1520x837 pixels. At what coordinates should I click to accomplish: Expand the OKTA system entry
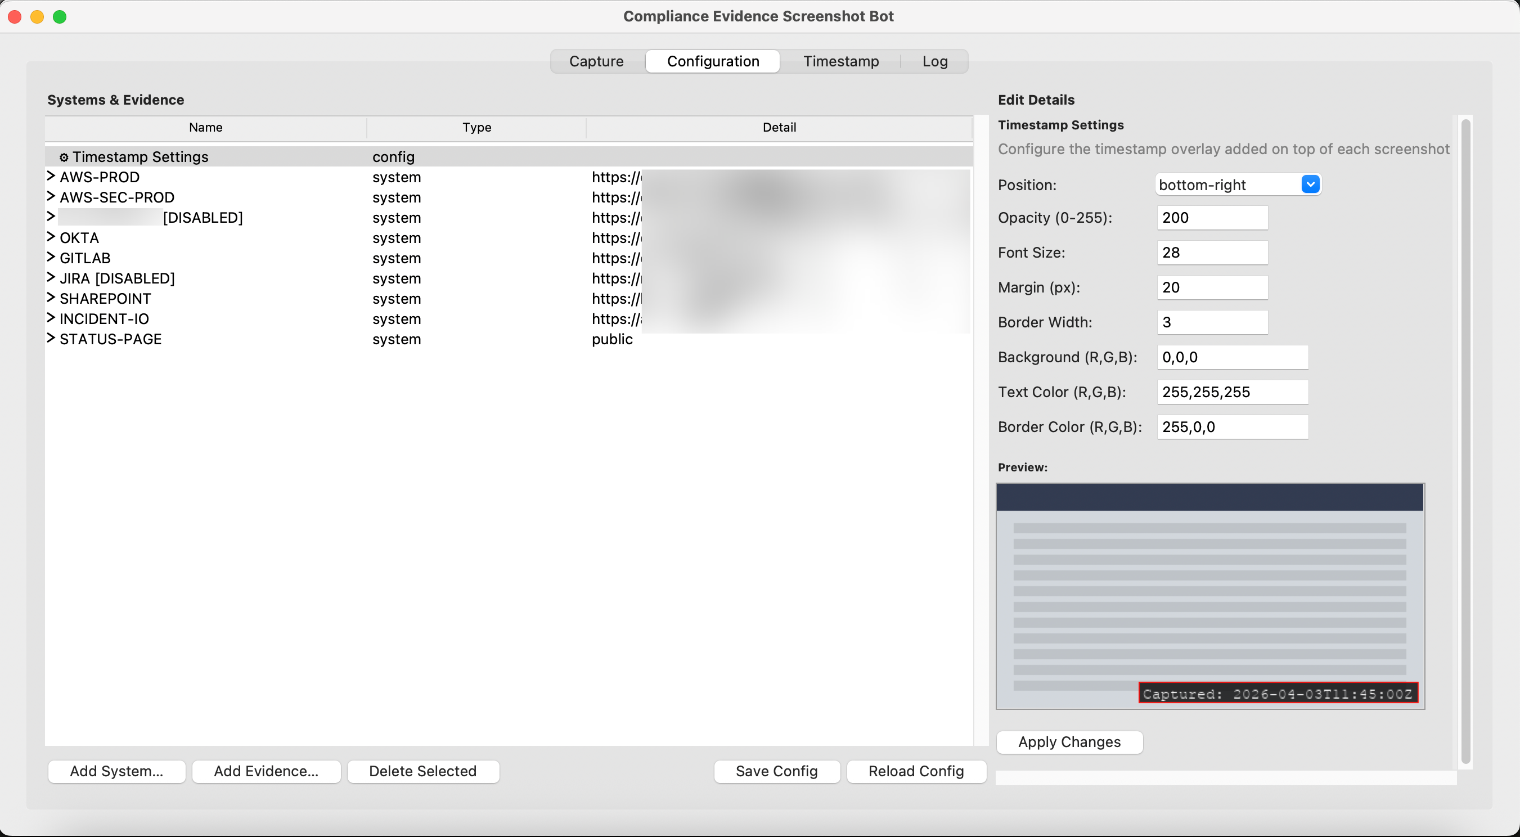coord(50,237)
